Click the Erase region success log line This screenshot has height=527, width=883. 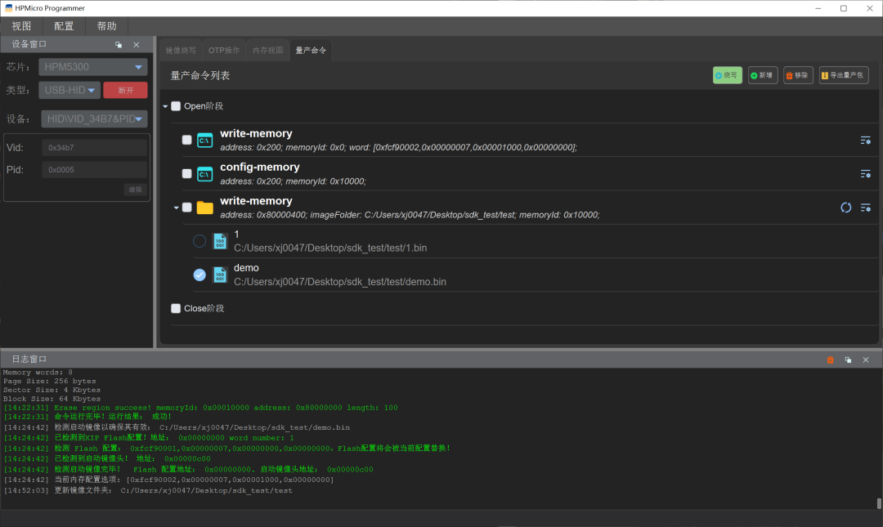pos(200,408)
